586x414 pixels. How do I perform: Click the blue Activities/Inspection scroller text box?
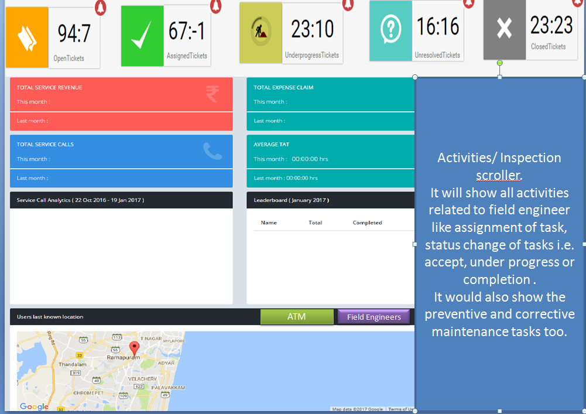499,244
